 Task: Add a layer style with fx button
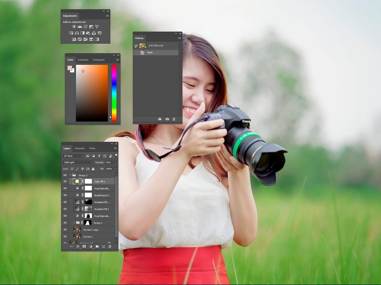click(x=78, y=247)
